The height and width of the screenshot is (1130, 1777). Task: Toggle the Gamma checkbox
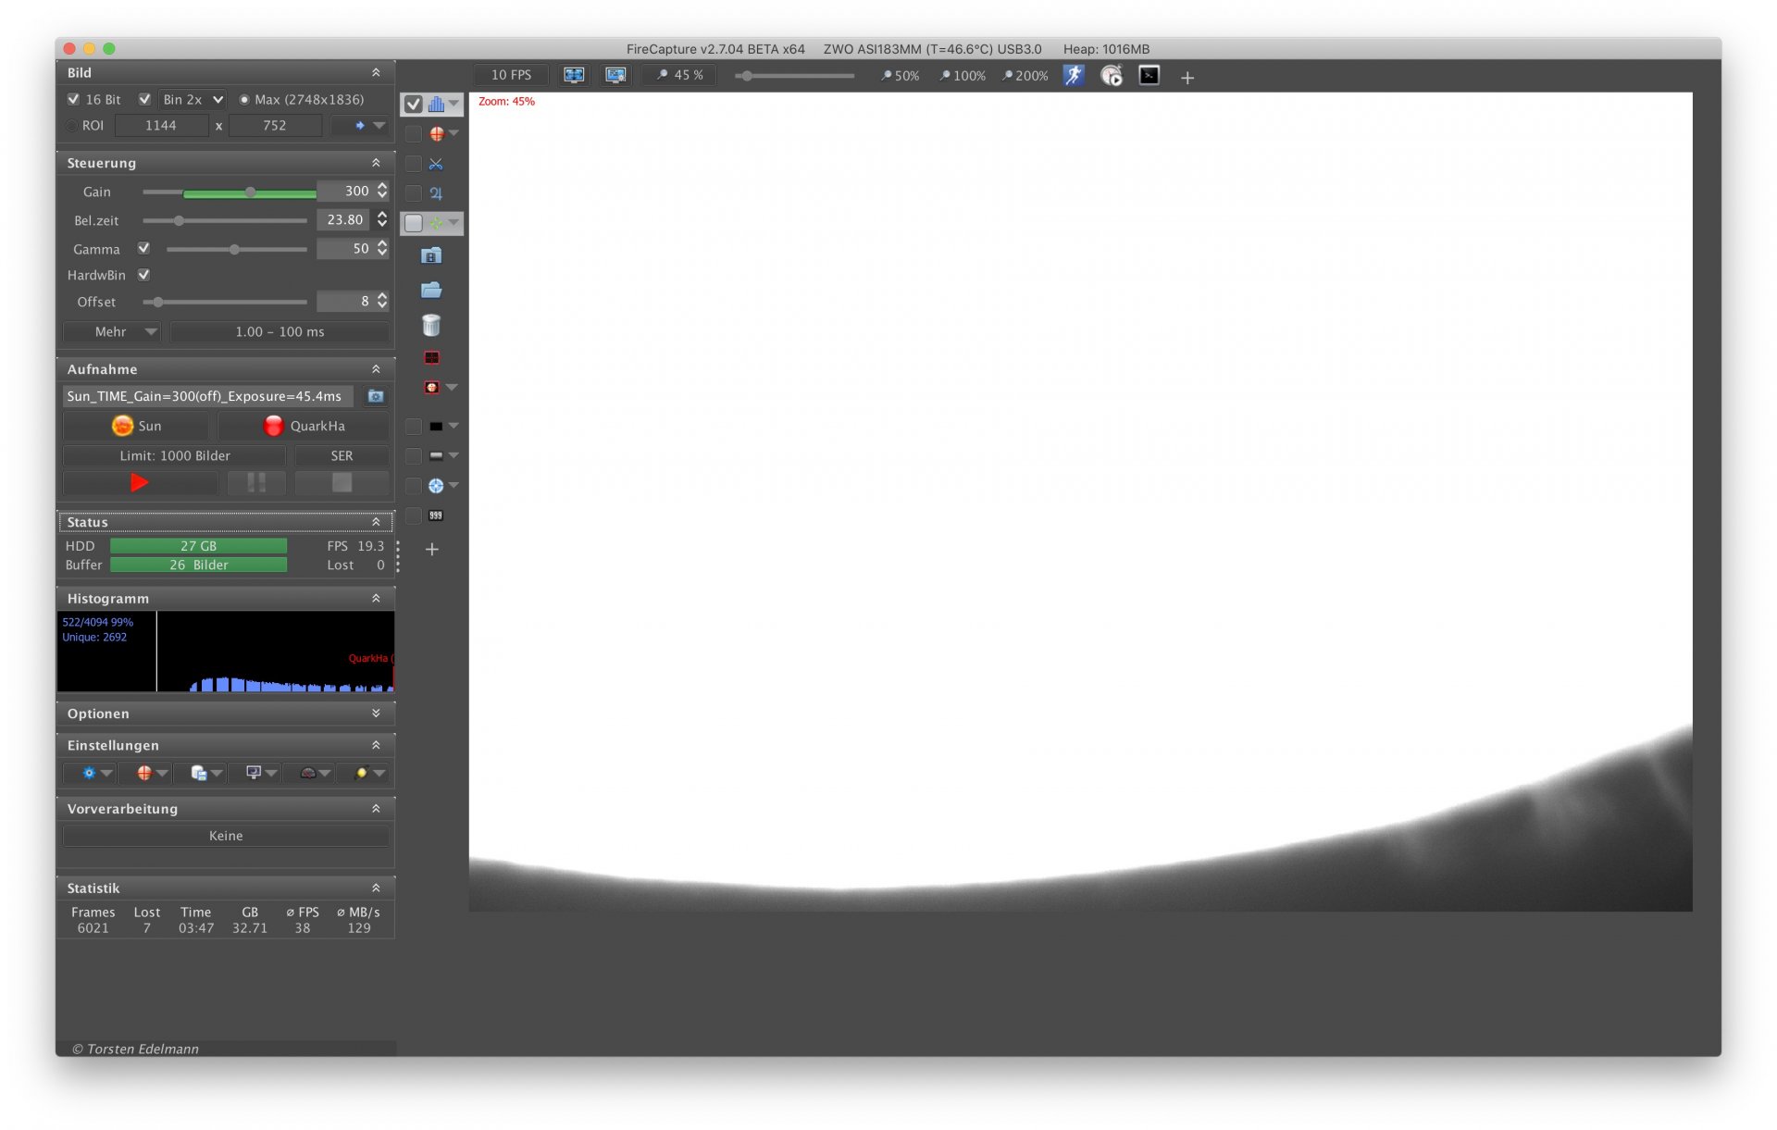[x=143, y=248]
